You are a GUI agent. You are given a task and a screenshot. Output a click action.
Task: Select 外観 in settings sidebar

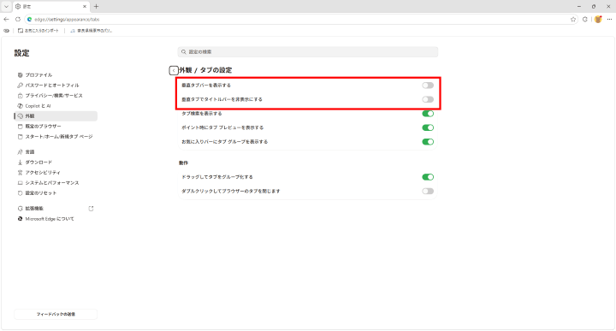(x=56, y=116)
